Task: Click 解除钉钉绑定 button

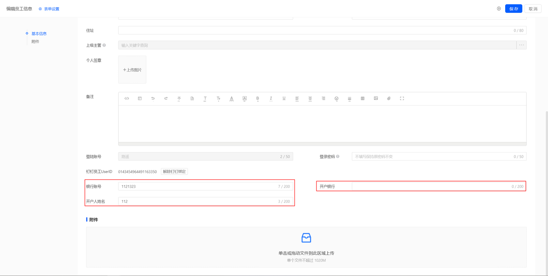Action: point(174,172)
